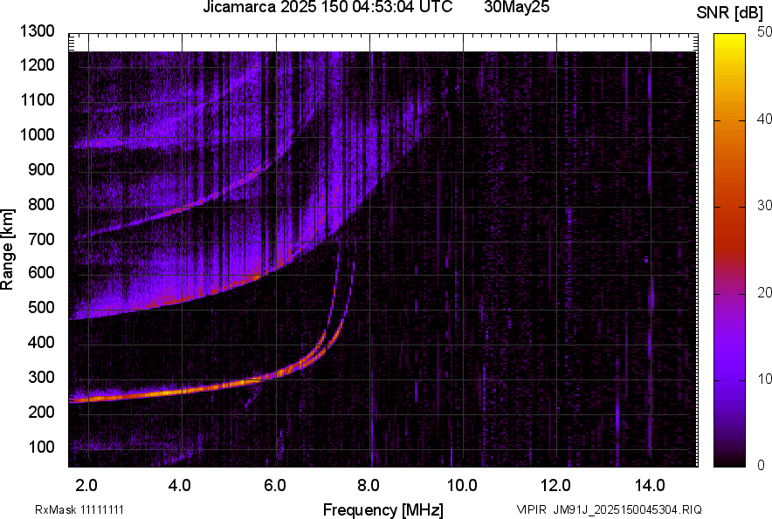Click the range tick label '1300'
Viewport: 772px width, 519px height.
click(x=37, y=31)
